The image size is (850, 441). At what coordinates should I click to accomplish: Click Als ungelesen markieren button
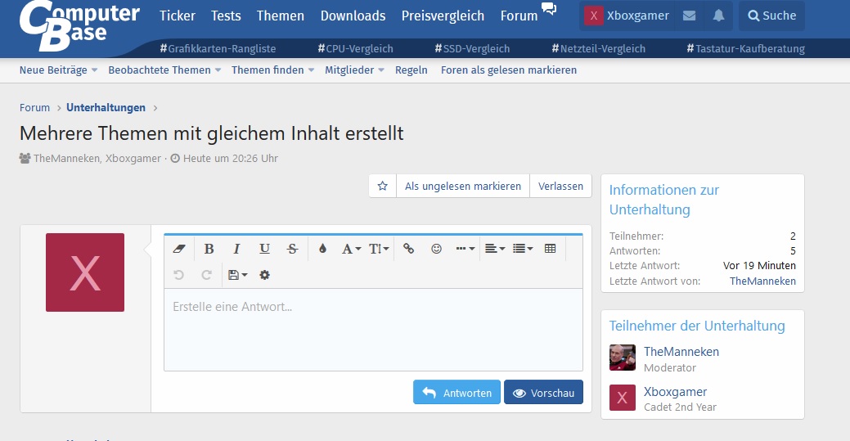463,186
